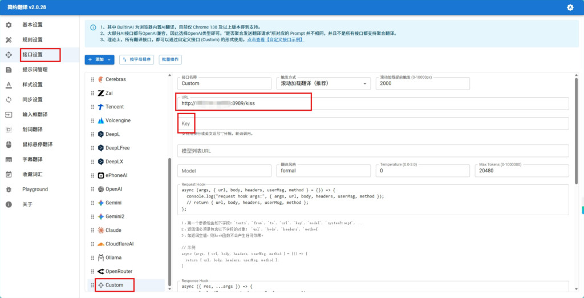
Task: Click 按字母排序 button
Action: coord(137,60)
